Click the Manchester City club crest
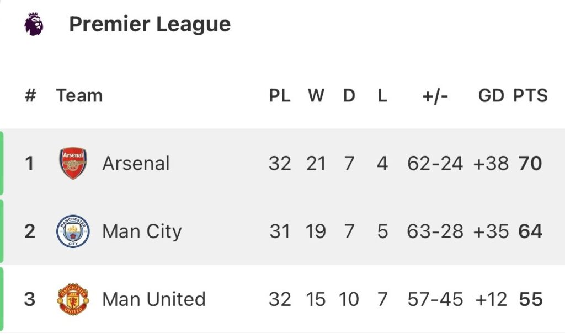 point(73,231)
